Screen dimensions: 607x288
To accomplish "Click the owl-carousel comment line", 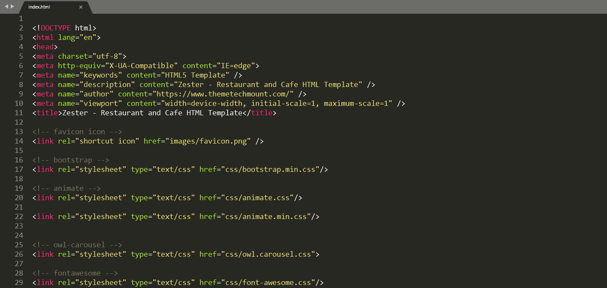I will coord(77,245).
